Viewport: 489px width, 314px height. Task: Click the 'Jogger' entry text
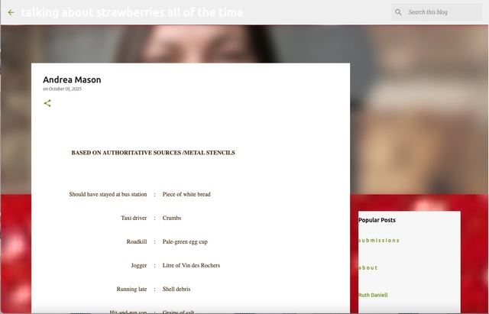pos(138,266)
